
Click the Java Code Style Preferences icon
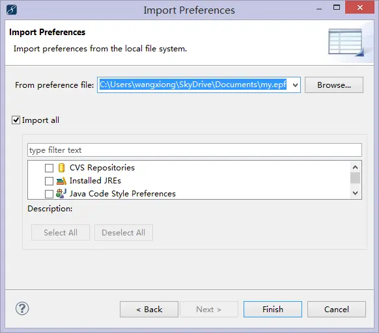click(61, 193)
